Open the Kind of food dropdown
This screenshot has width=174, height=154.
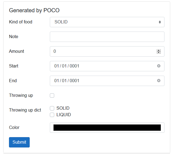pyautogui.click(x=107, y=22)
